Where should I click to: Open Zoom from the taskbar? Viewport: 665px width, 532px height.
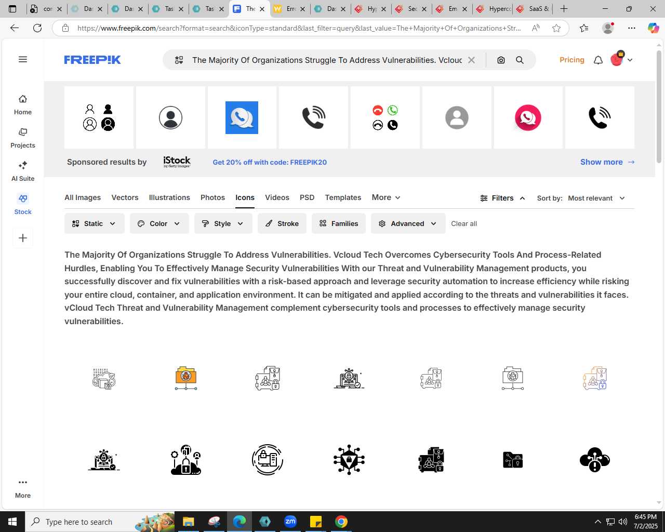pos(290,522)
